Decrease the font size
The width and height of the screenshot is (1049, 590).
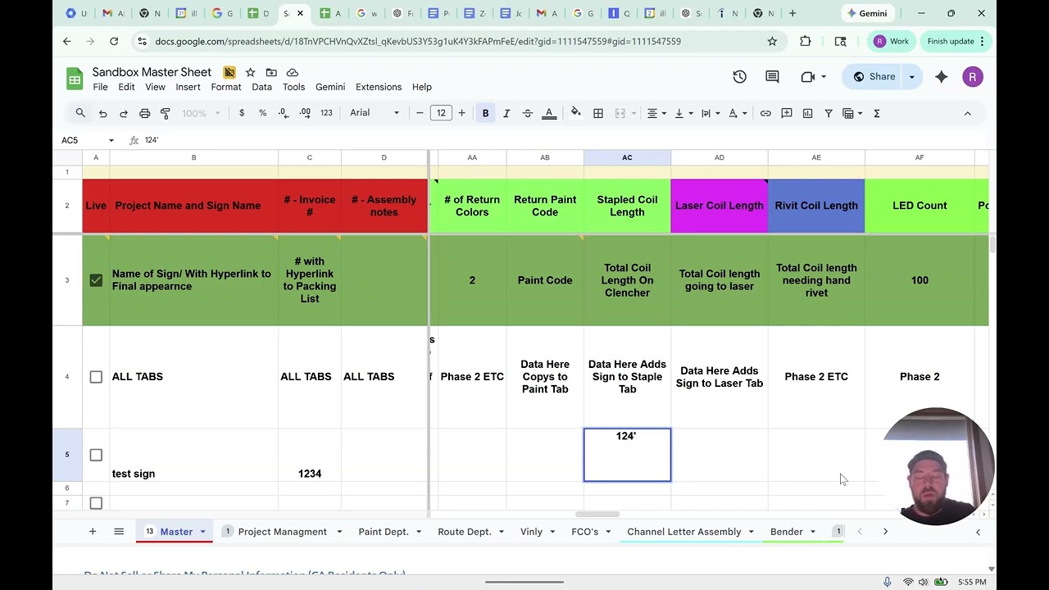click(x=420, y=113)
